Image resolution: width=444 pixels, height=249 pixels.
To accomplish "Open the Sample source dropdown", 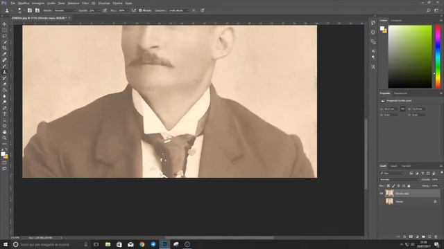I will click(x=178, y=10).
